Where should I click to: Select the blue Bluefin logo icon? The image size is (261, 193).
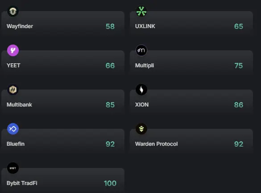[x=13, y=129]
